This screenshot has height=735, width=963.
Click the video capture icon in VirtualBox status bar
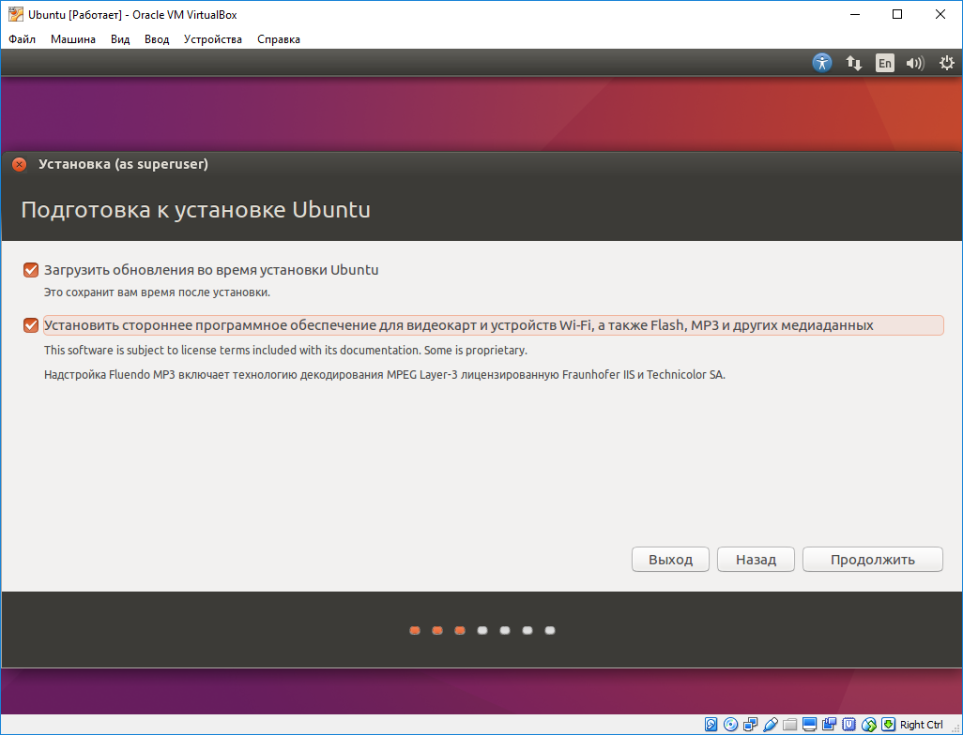pyautogui.click(x=829, y=724)
